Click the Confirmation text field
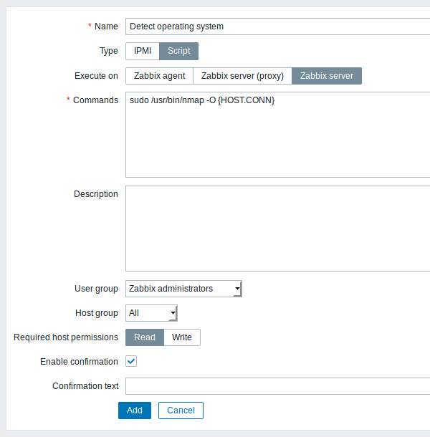 278,386
